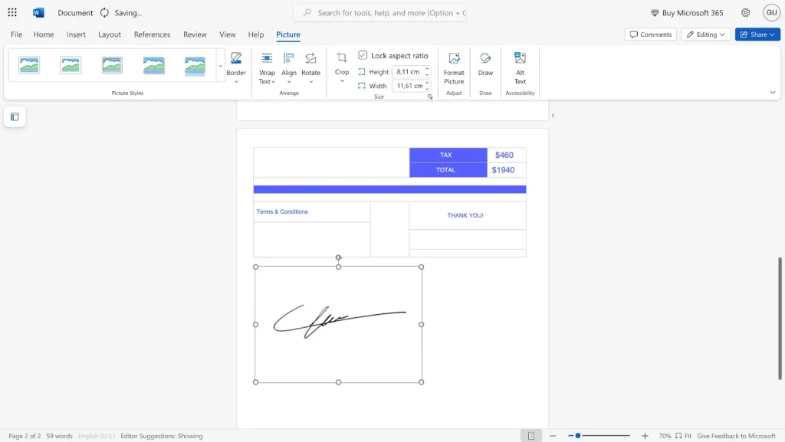
Task: Open the Settings gear
Action: click(744, 12)
